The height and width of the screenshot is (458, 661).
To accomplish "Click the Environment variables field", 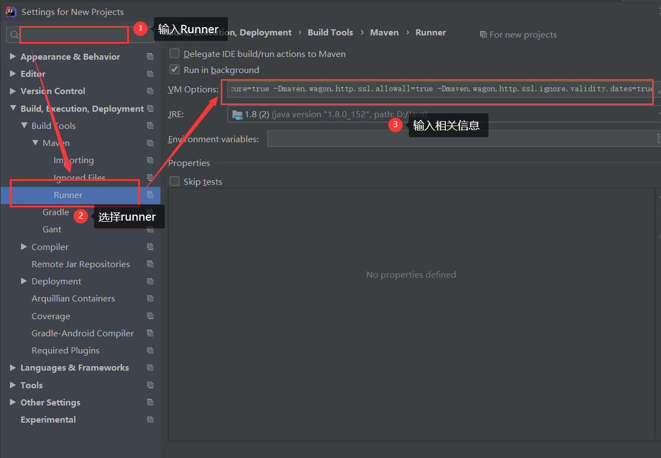I will 464,139.
